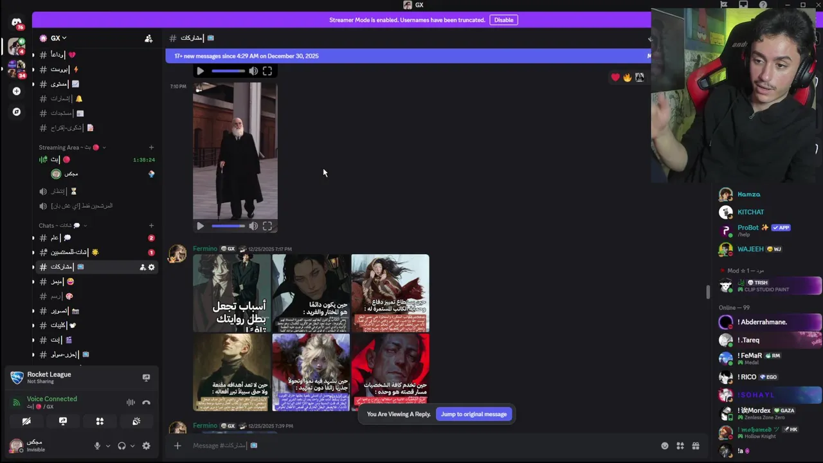823x463 pixels.
Task: Play the top partially visible video
Action: coord(200,71)
